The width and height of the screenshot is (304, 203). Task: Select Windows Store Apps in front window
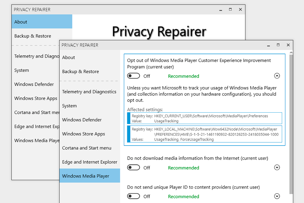pos(90,134)
